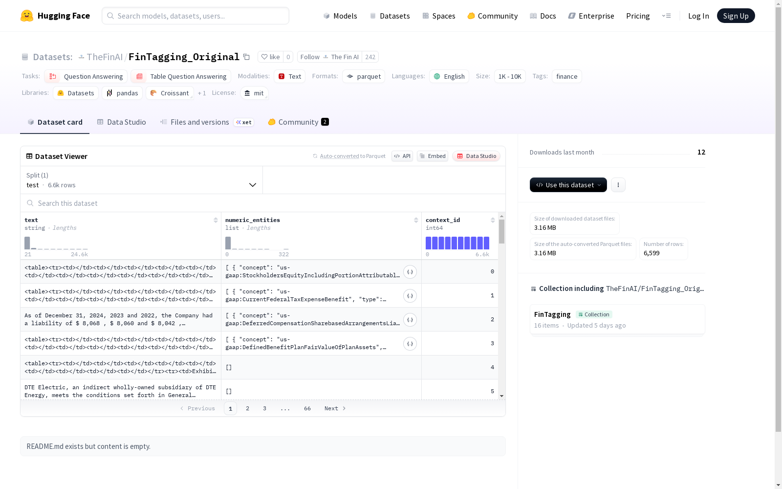Open the TheFinAI organization link
The height and width of the screenshot is (489, 782).
[x=105, y=57]
